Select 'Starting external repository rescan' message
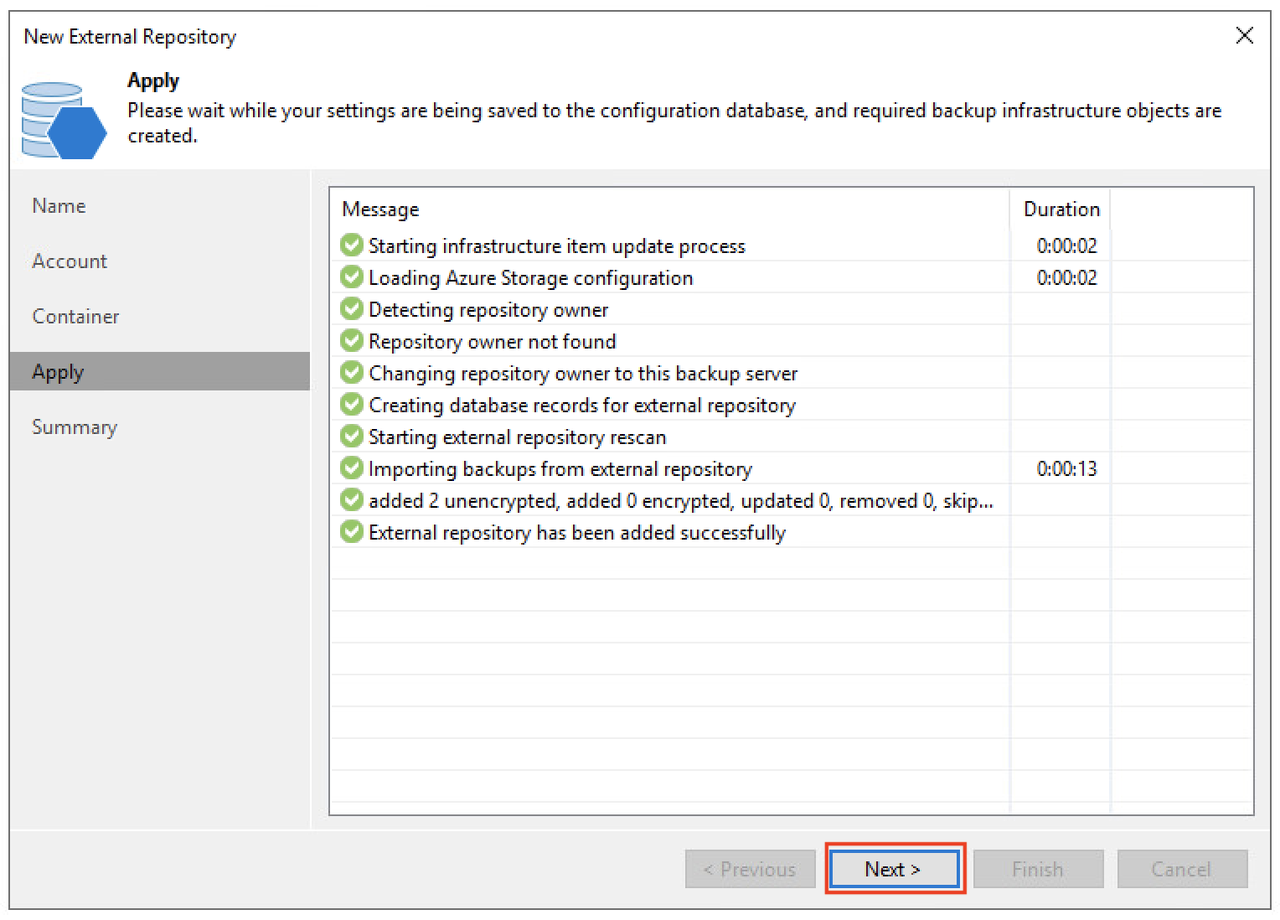 pyautogui.click(x=518, y=437)
